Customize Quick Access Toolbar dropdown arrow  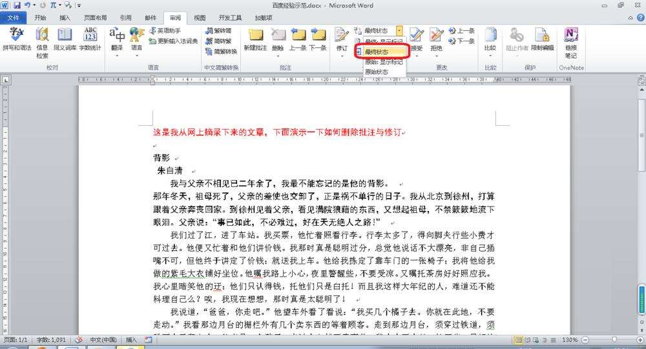(x=79, y=6)
